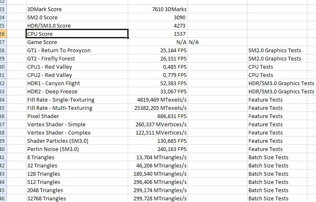This screenshot has height=202, width=316.
Task: Select the 3DMark Score label cell
Action: (77, 9)
